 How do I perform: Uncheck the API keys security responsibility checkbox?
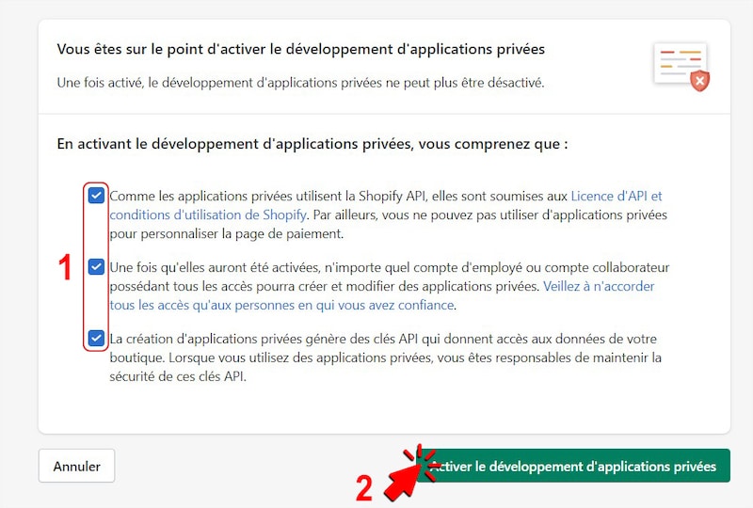[x=96, y=338]
